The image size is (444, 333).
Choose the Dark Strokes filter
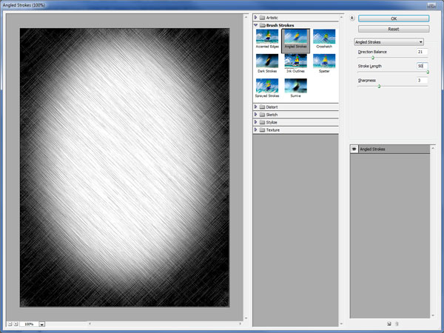[267, 62]
